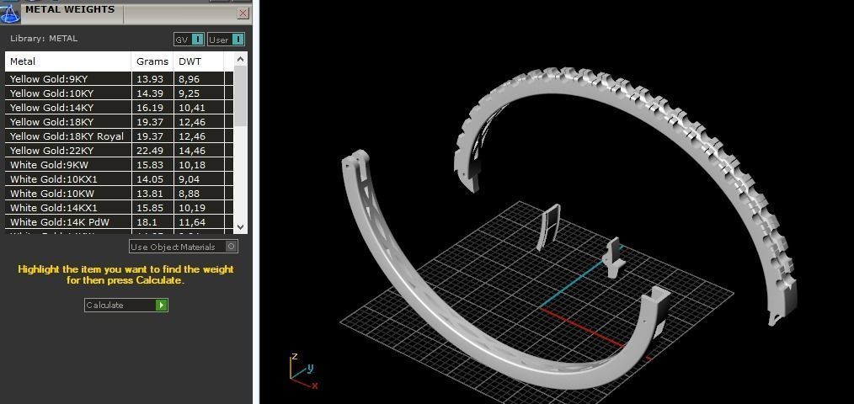The width and height of the screenshot is (854, 404).
Task: Click the Calculate button
Action: click(126, 305)
